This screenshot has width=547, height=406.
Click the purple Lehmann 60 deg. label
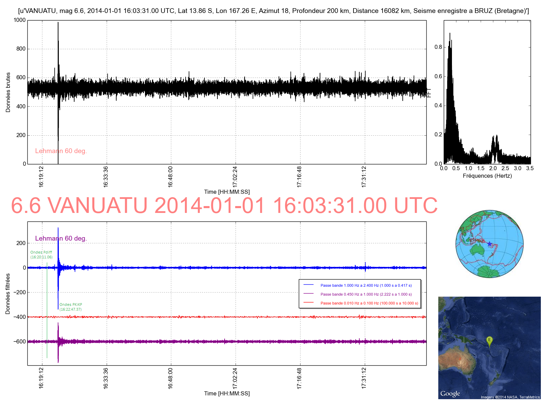pyautogui.click(x=61, y=239)
